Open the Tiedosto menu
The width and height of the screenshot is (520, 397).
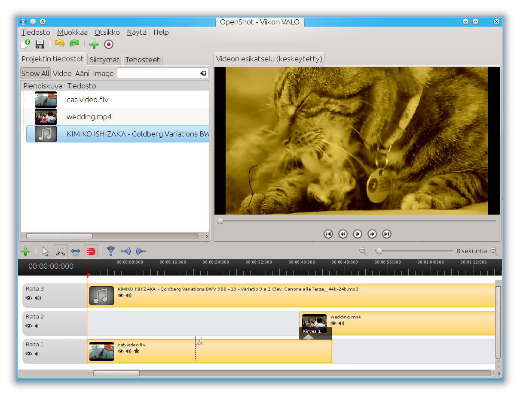[36, 32]
